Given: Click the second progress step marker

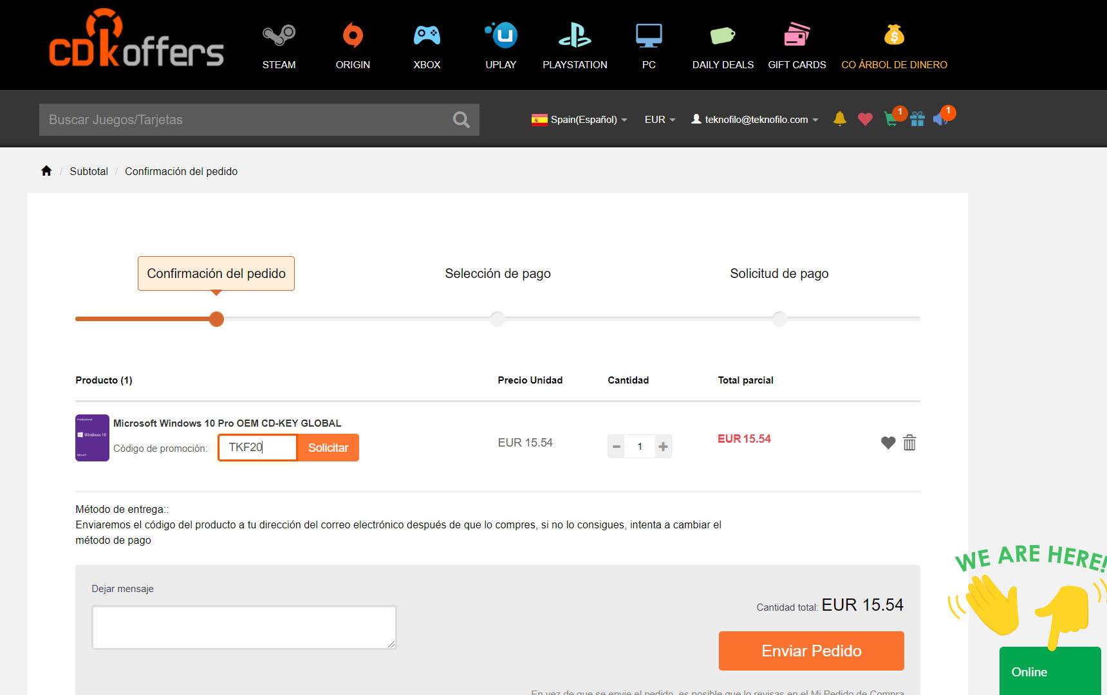Looking at the screenshot, I should (498, 319).
